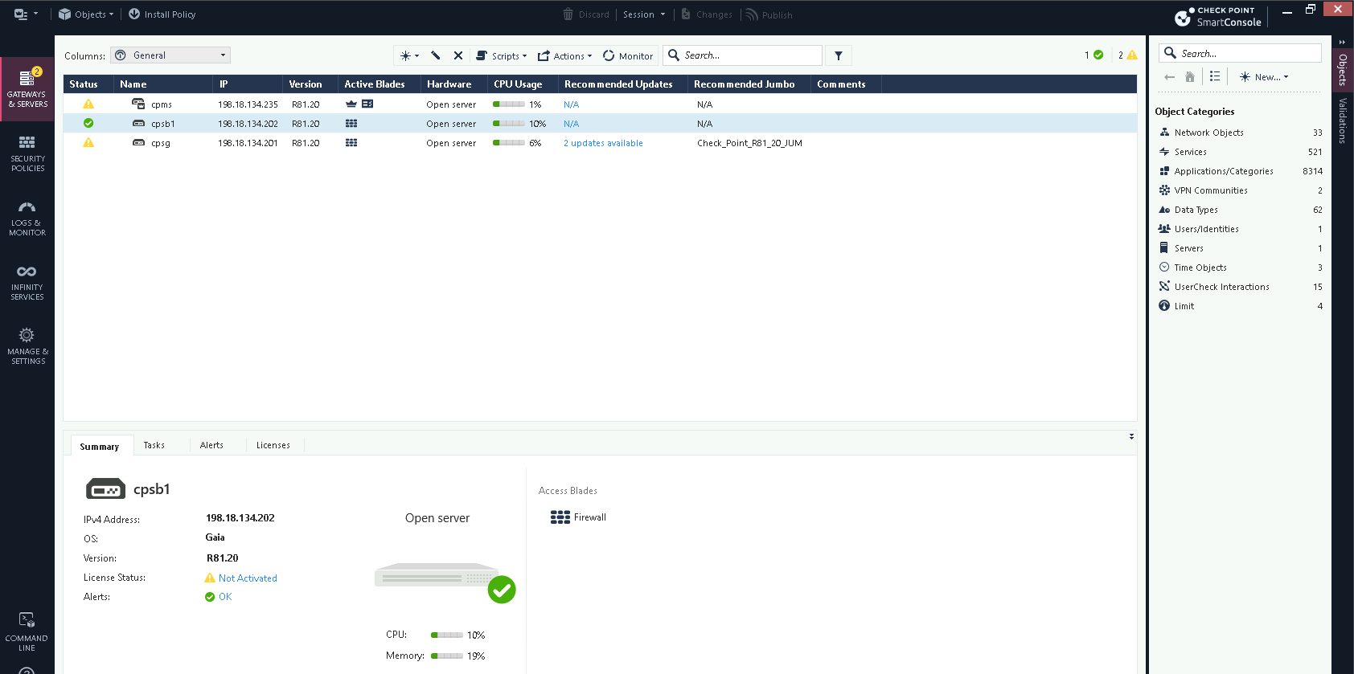Launch the Command Line tool
The image size is (1354, 674).
coord(27,631)
